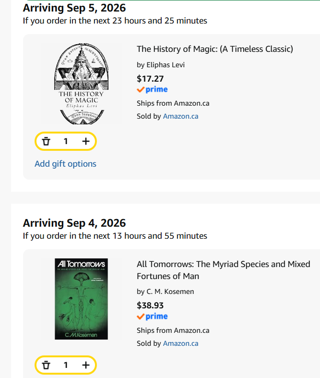
Task: Delete The History of Magic with trash icon
Action: 46,141
